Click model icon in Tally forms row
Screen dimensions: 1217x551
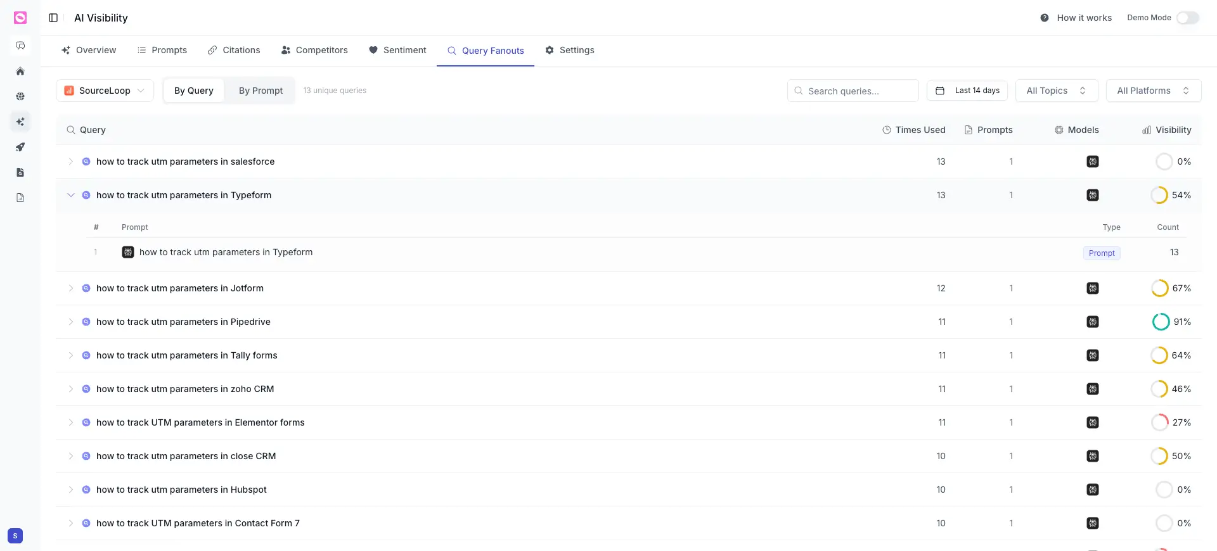[1093, 355]
